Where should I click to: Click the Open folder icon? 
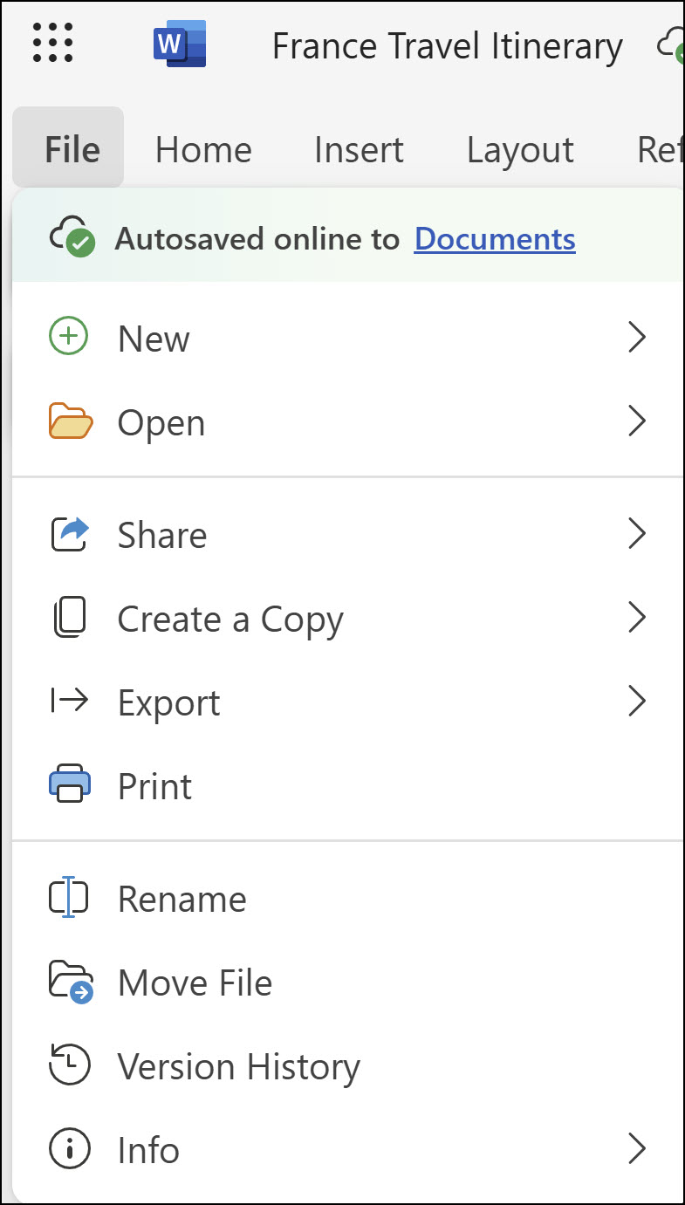click(68, 421)
